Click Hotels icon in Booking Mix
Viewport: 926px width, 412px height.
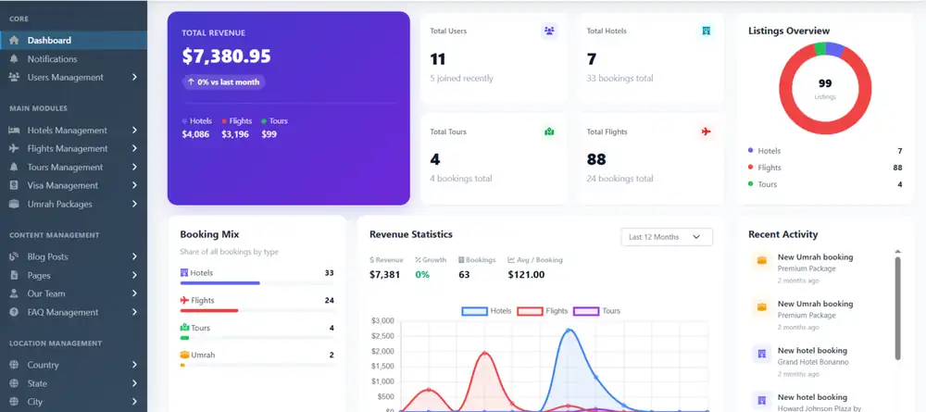[184, 273]
